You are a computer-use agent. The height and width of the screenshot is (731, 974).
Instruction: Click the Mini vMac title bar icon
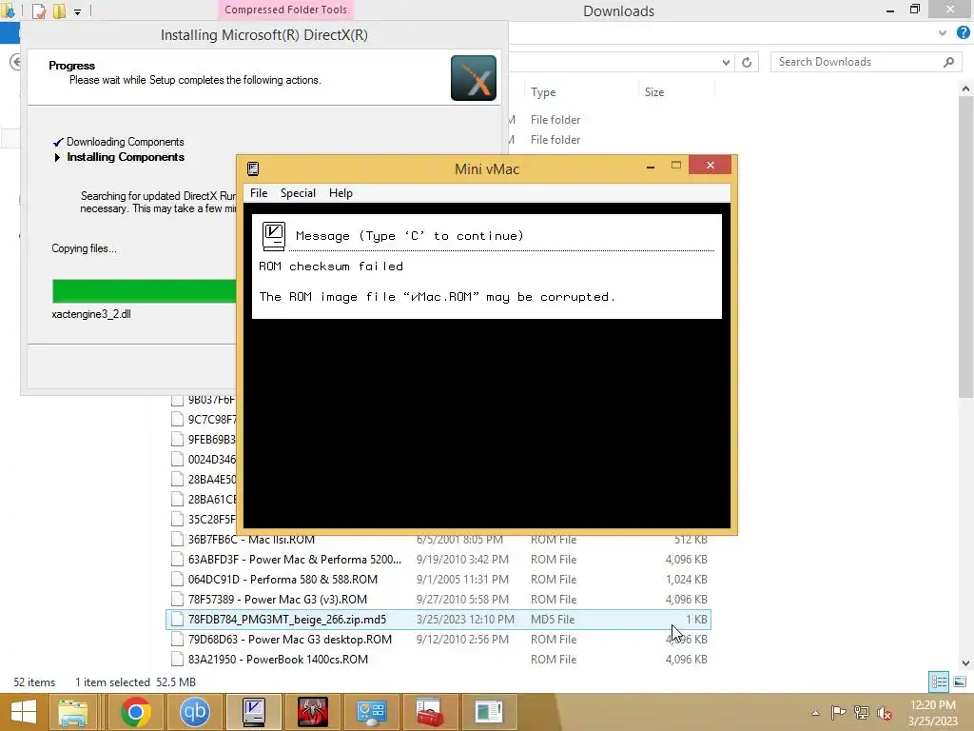click(253, 169)
